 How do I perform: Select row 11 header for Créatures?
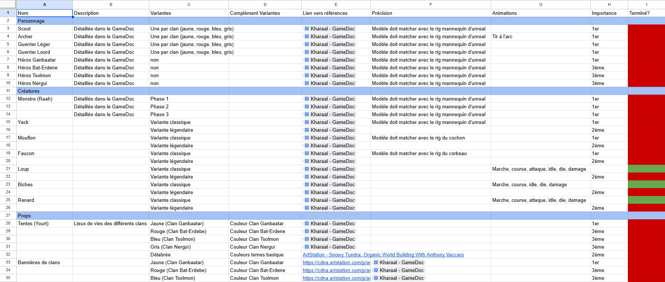[x=8, y=91]
